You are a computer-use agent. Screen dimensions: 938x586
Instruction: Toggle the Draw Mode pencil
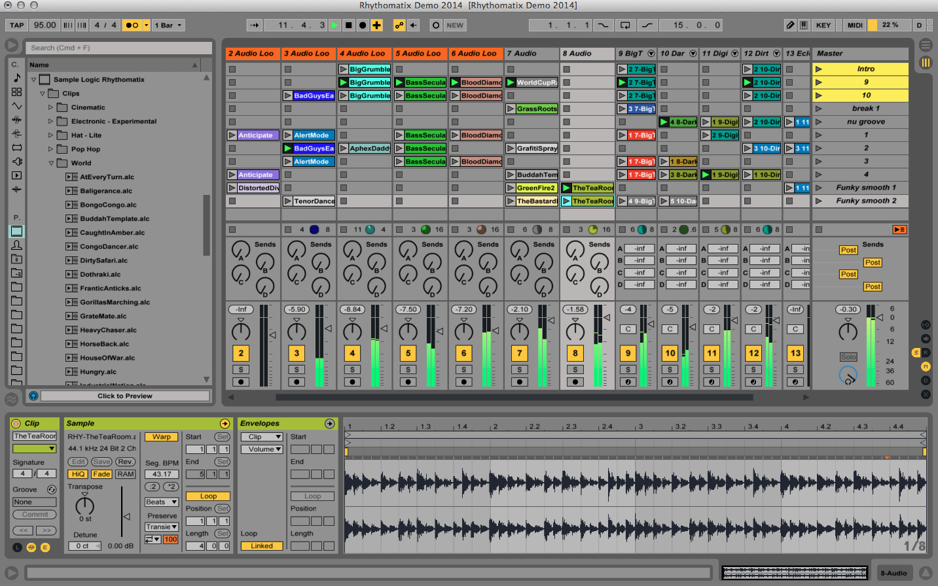tap(791, 26)
